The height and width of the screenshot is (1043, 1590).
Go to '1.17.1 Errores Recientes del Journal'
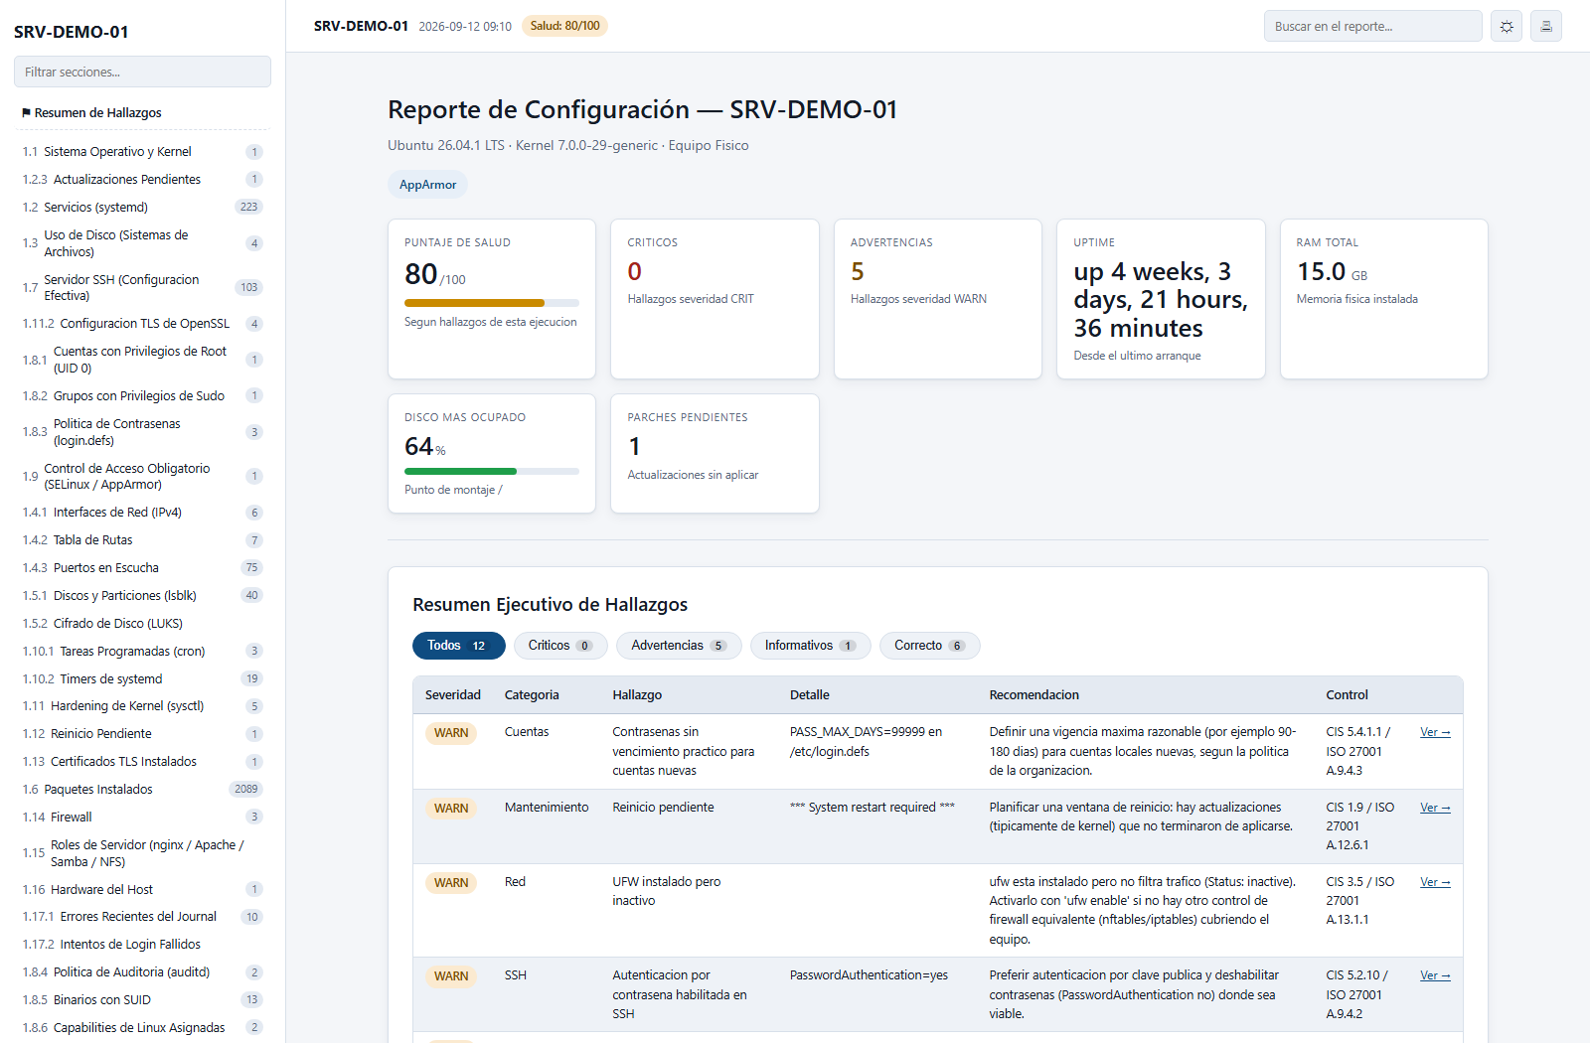tap(142, 917)
